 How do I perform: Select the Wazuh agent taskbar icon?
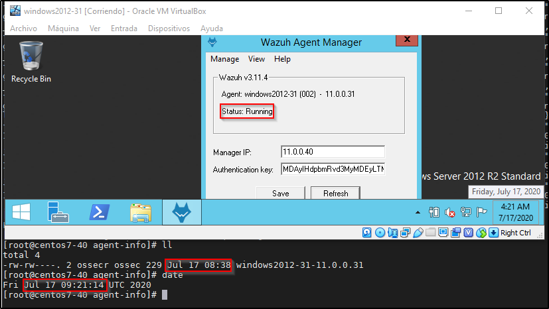tap(182, 212)
